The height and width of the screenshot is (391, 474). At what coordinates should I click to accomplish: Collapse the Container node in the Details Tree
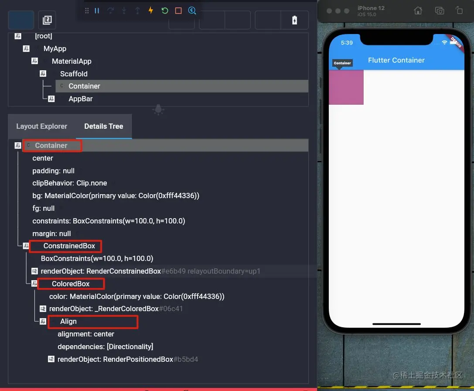pos(17,145)
